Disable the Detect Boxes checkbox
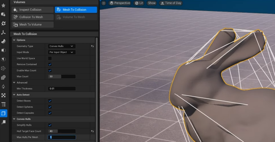275x142 pixels. click(x=50, y=101)
